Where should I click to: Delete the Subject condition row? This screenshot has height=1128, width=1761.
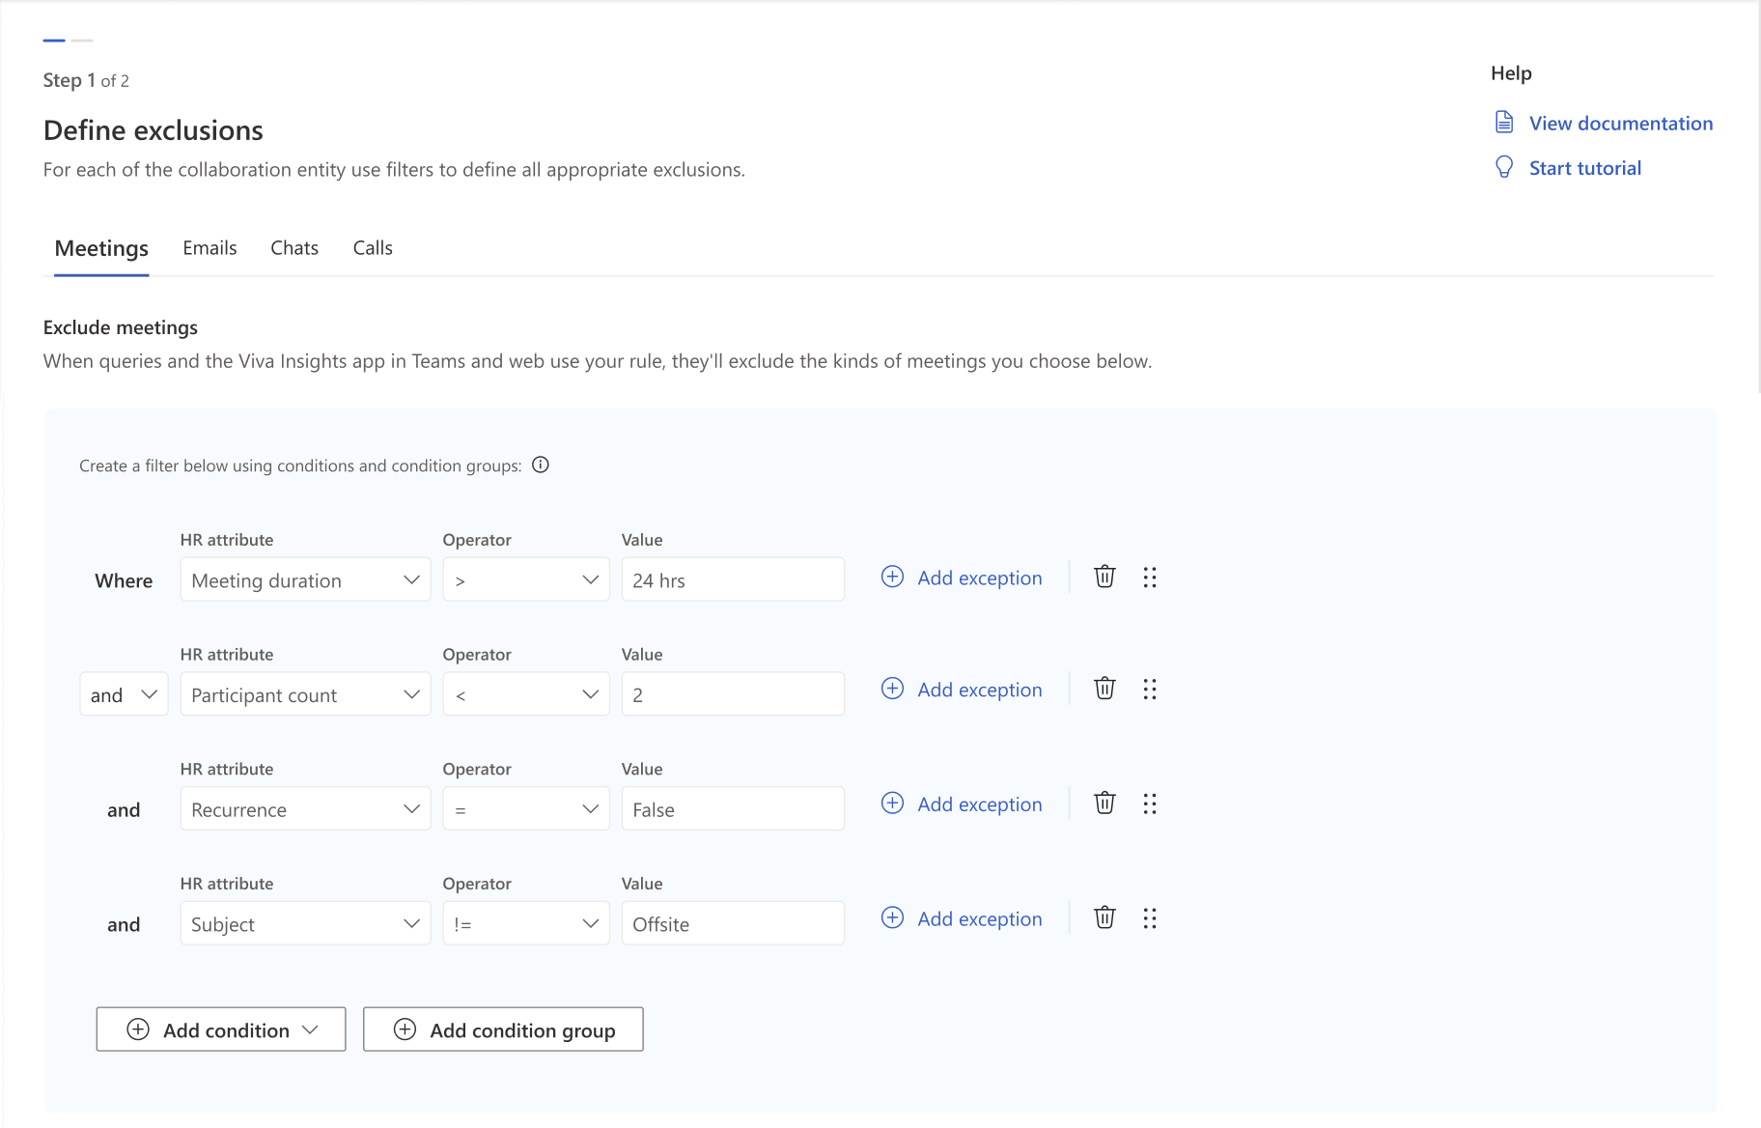pos(1104,918)
